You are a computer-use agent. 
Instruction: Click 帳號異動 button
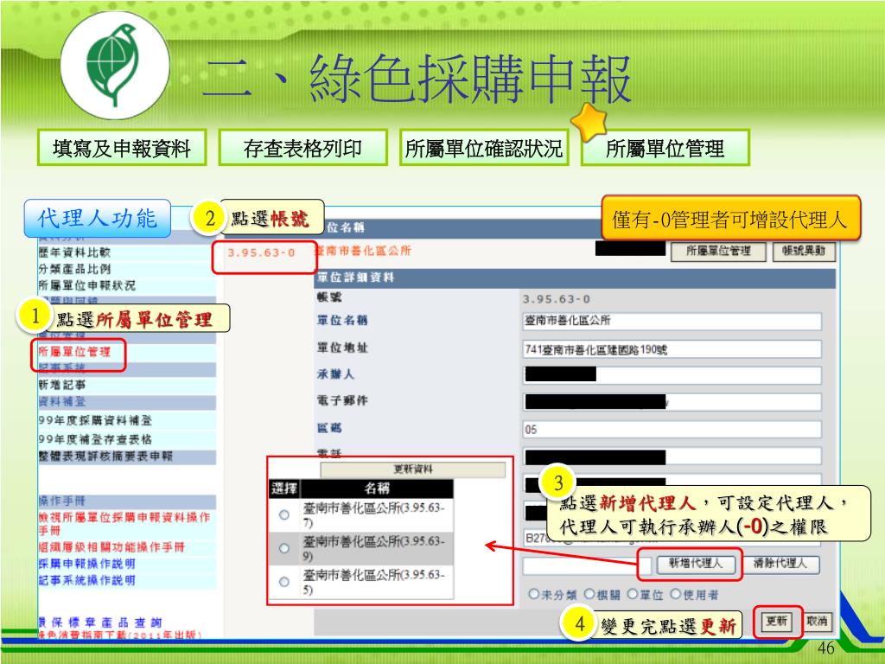(804, 252)
